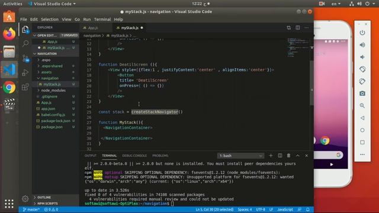Launch Firefox from the Ubuntu dock

point(9,34)
